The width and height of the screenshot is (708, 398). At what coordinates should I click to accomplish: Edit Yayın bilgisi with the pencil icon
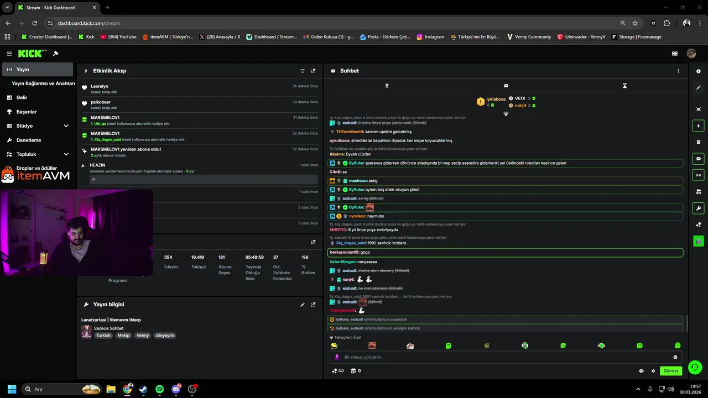point(303,305)
